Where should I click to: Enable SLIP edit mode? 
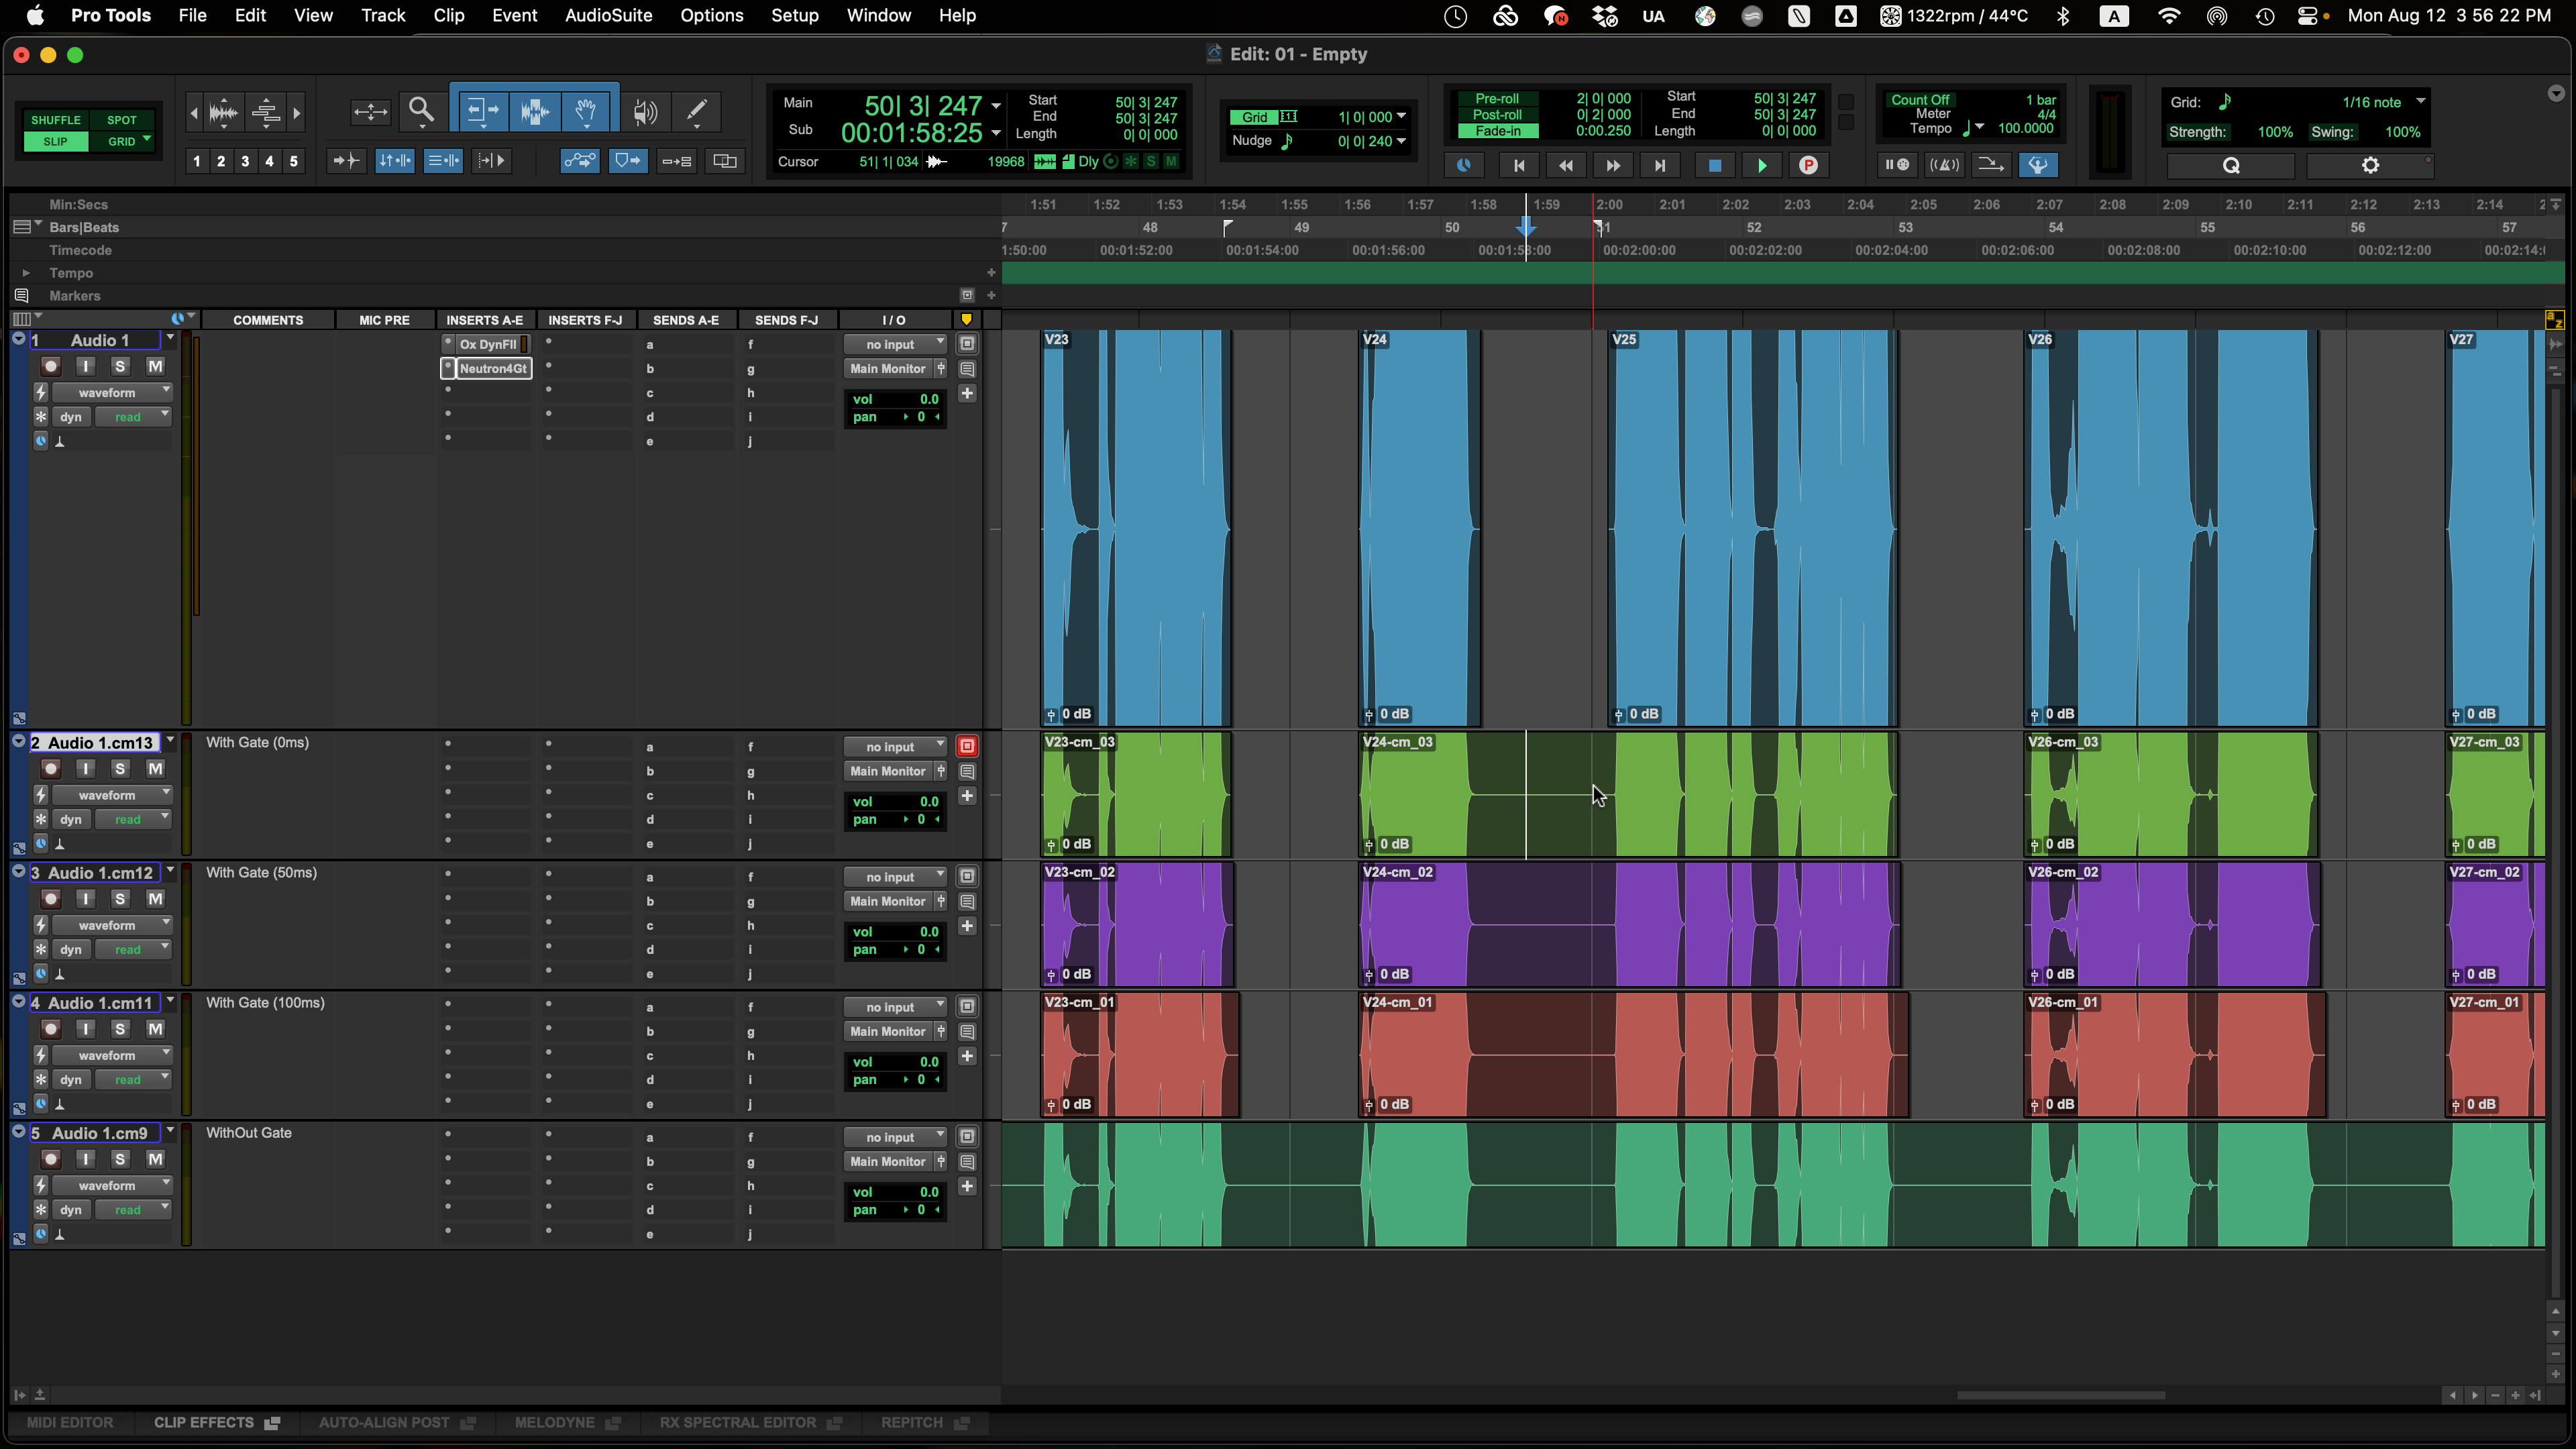[x=56, y=142]
